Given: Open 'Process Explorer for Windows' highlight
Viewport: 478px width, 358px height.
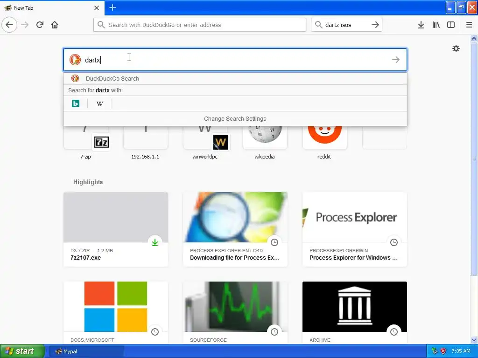Looking at the screenshot, I should click(355, 229).
